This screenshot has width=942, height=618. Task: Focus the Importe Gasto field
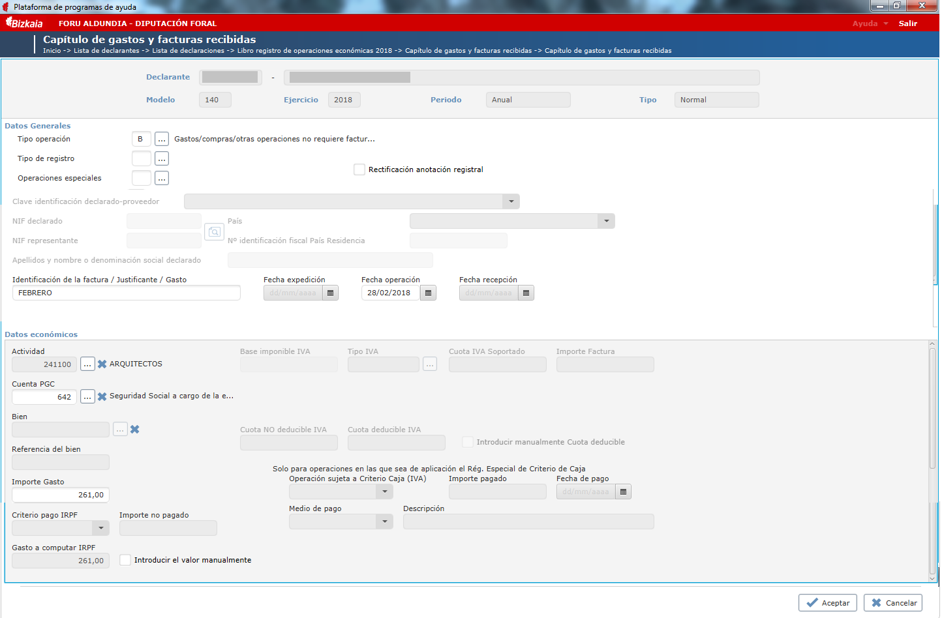coord(61,495)
